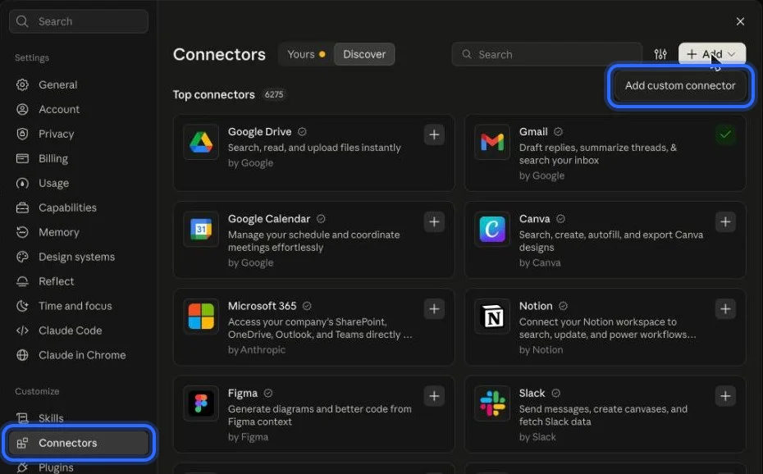Click the 'by Canva' text
Screen dimensions: 763x474
pos(540,262)
